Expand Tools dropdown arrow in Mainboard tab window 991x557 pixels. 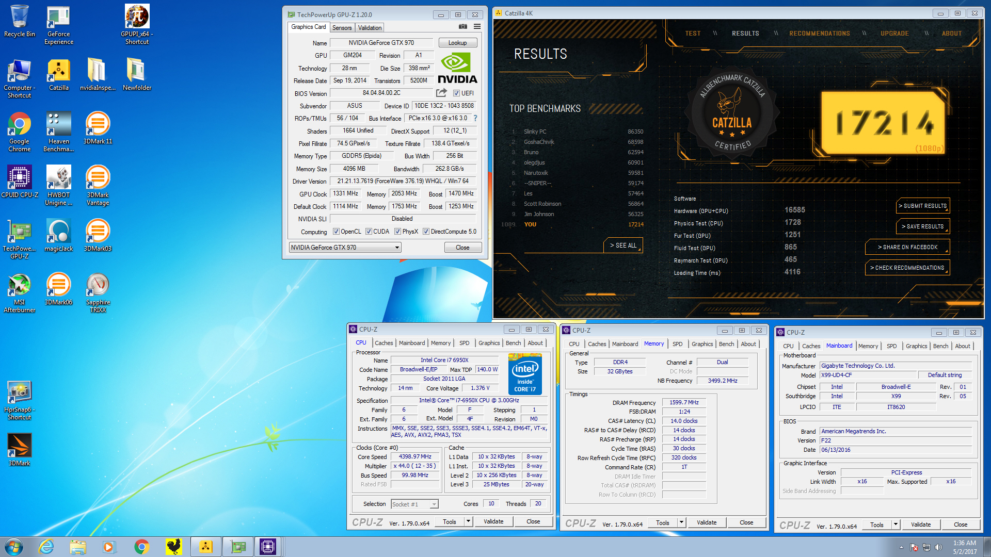896,525
